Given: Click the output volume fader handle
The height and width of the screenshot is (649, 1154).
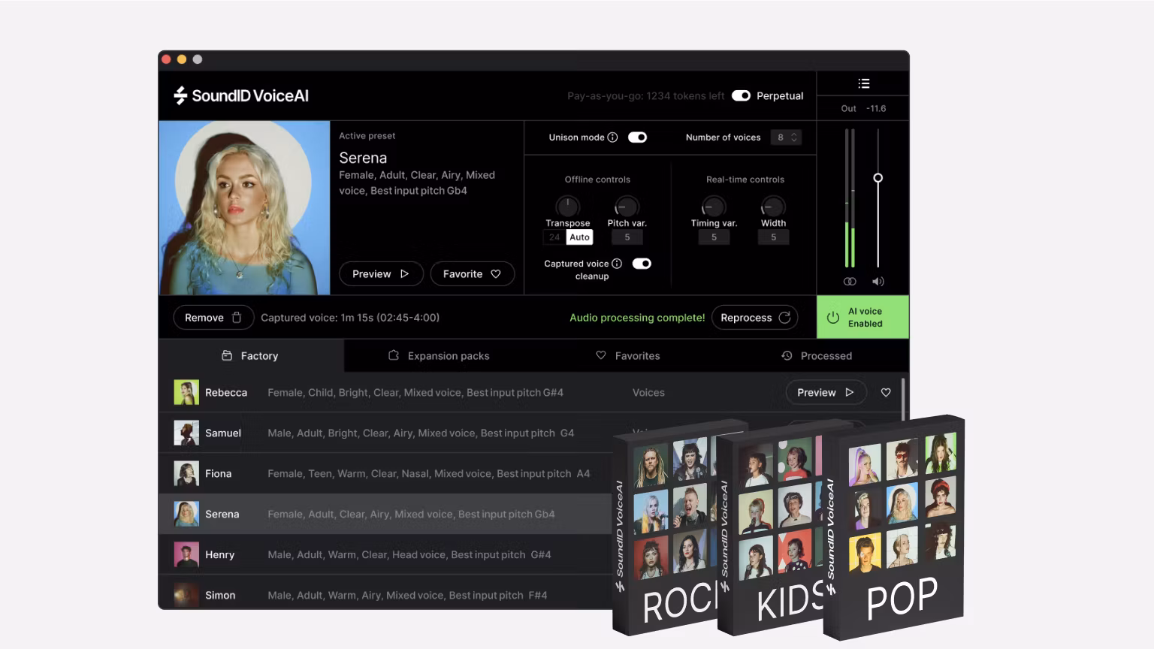Looking at the screenshot, I should tap(878, 178).
